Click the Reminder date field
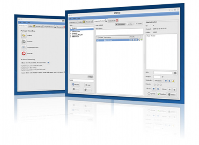This screenshot has width=199, height=145. pos(159,81)
